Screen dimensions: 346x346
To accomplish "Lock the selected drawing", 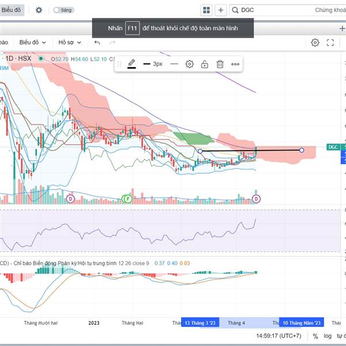I will tap(205, 64).
